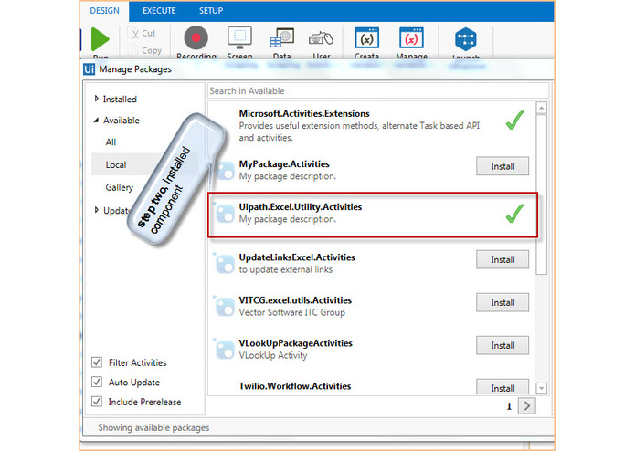Install VITCG.excel.utils.Activities

(x=503, y=302)
